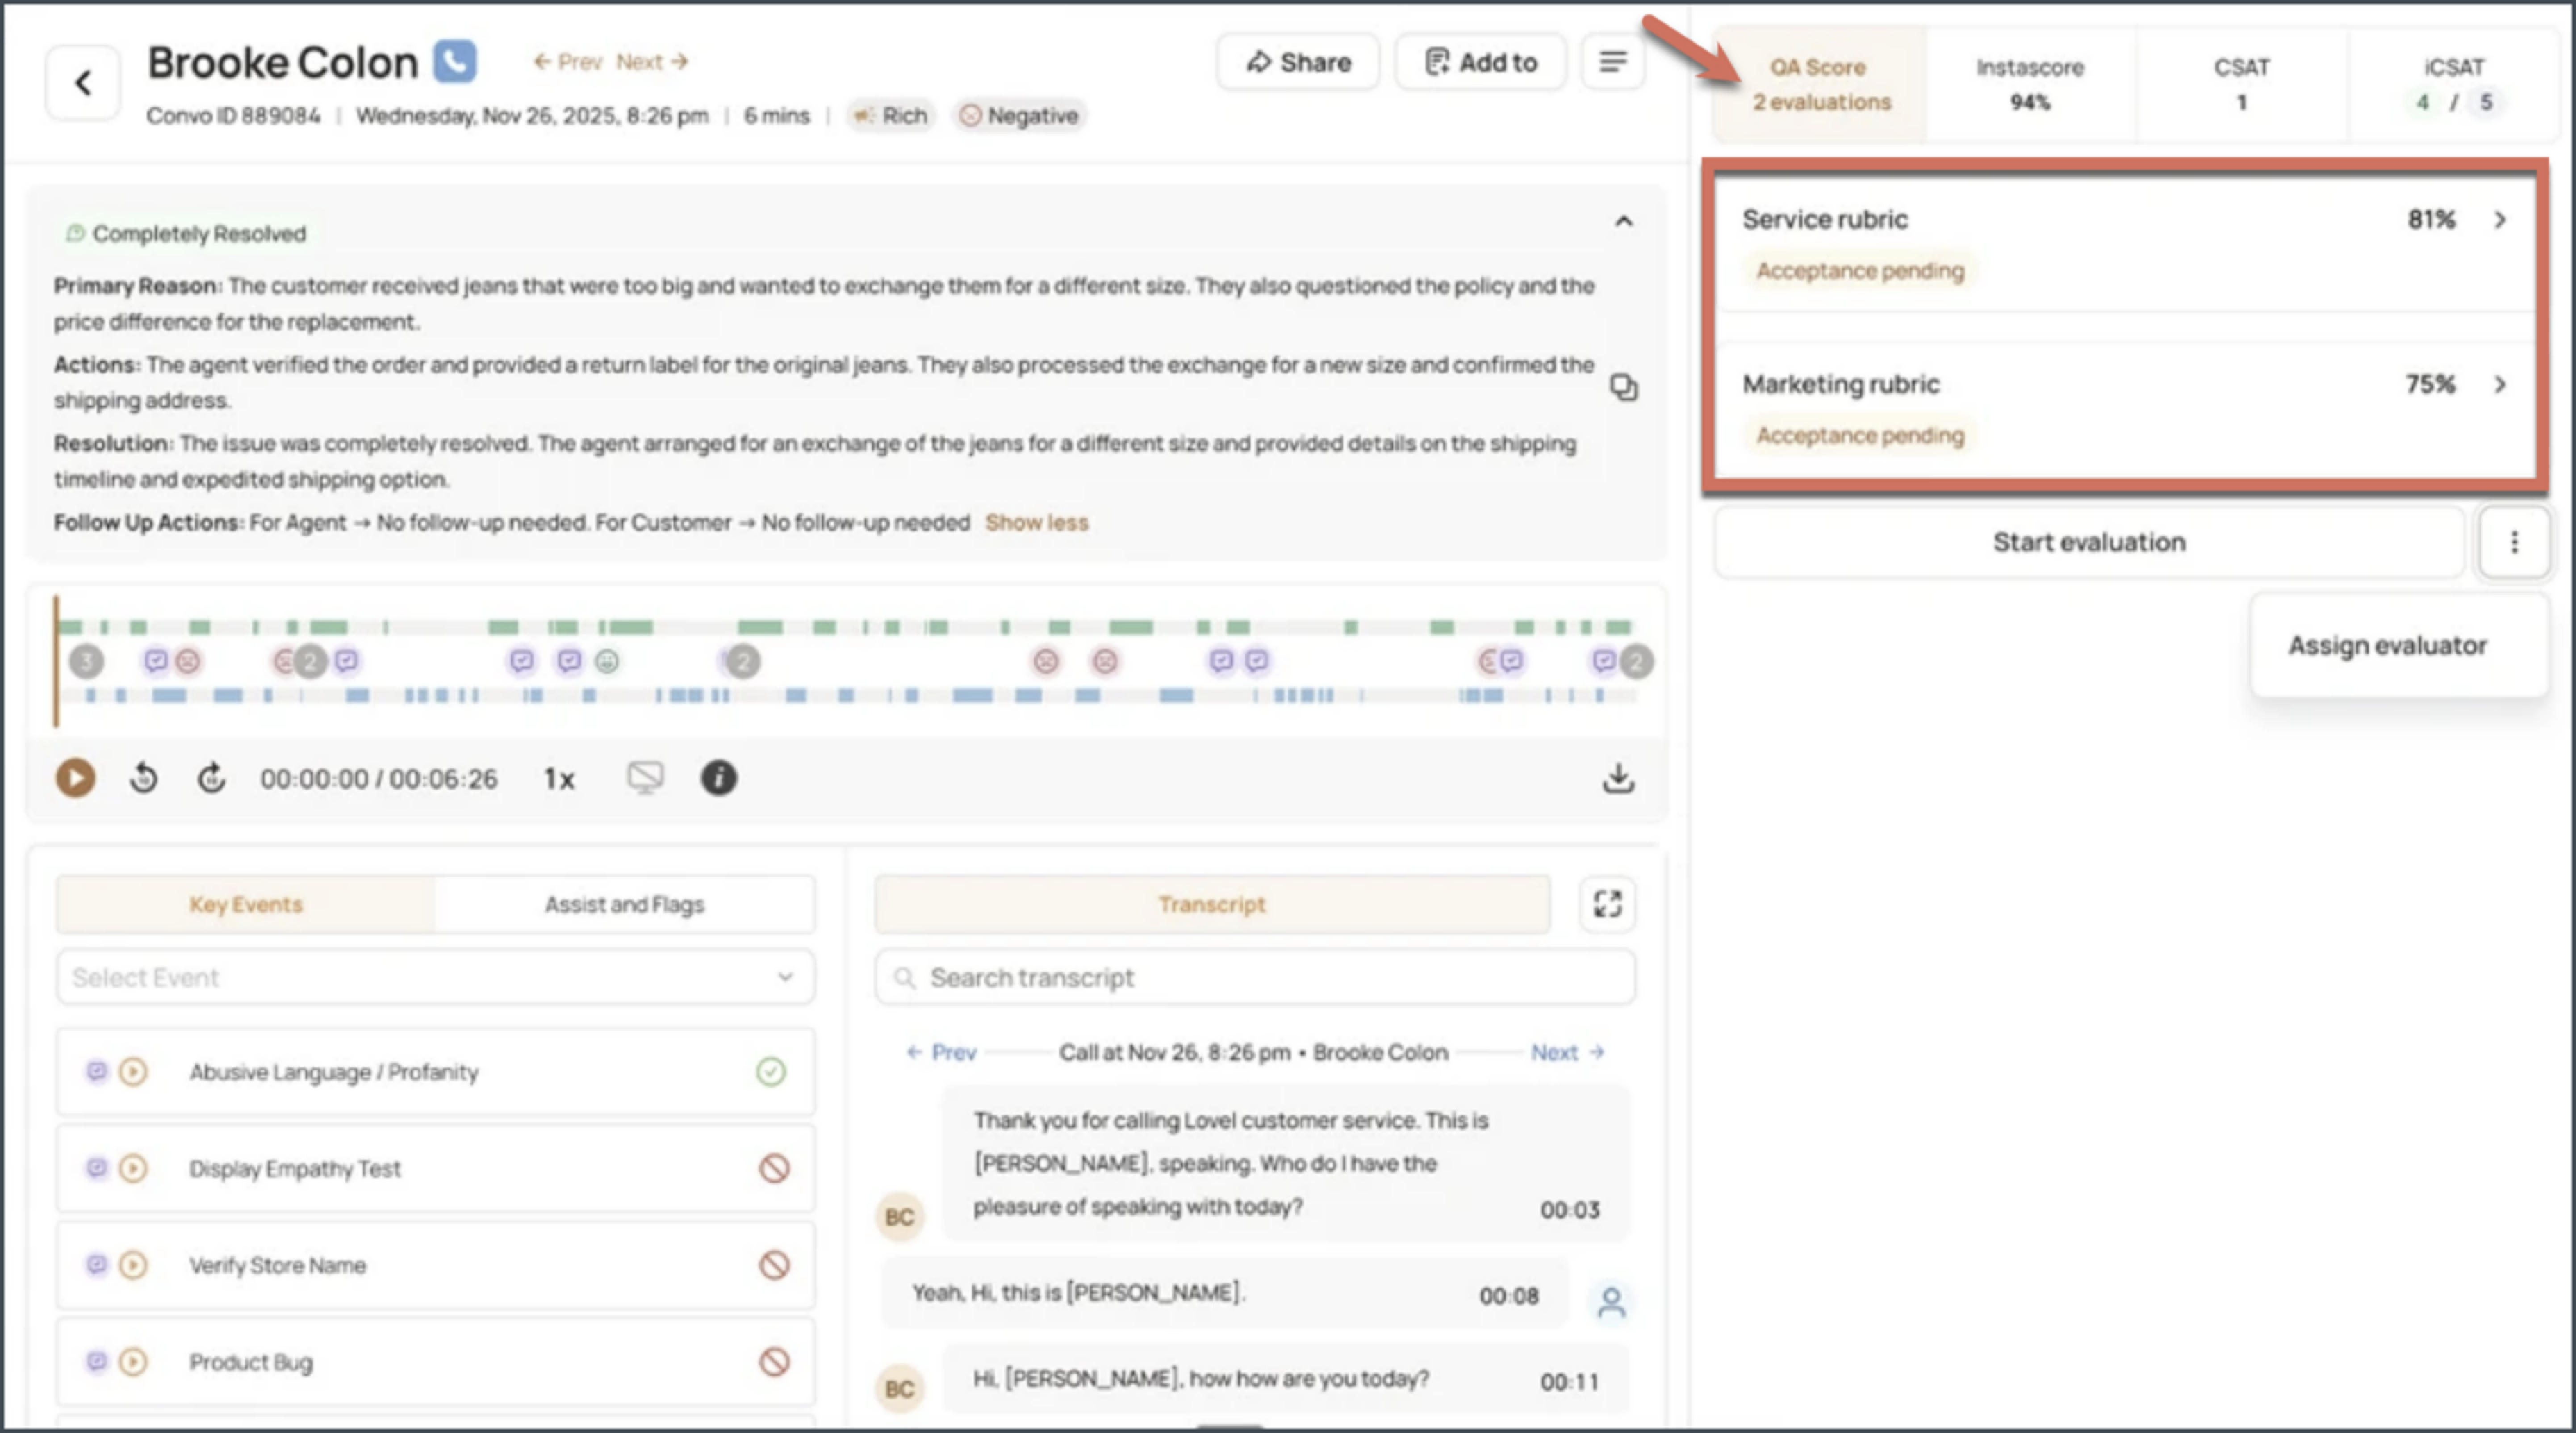Rewind the recording with the back-skip icon
Image resolution: width=2576 pixels, height=1433 pixels.
tap(144, 778)
